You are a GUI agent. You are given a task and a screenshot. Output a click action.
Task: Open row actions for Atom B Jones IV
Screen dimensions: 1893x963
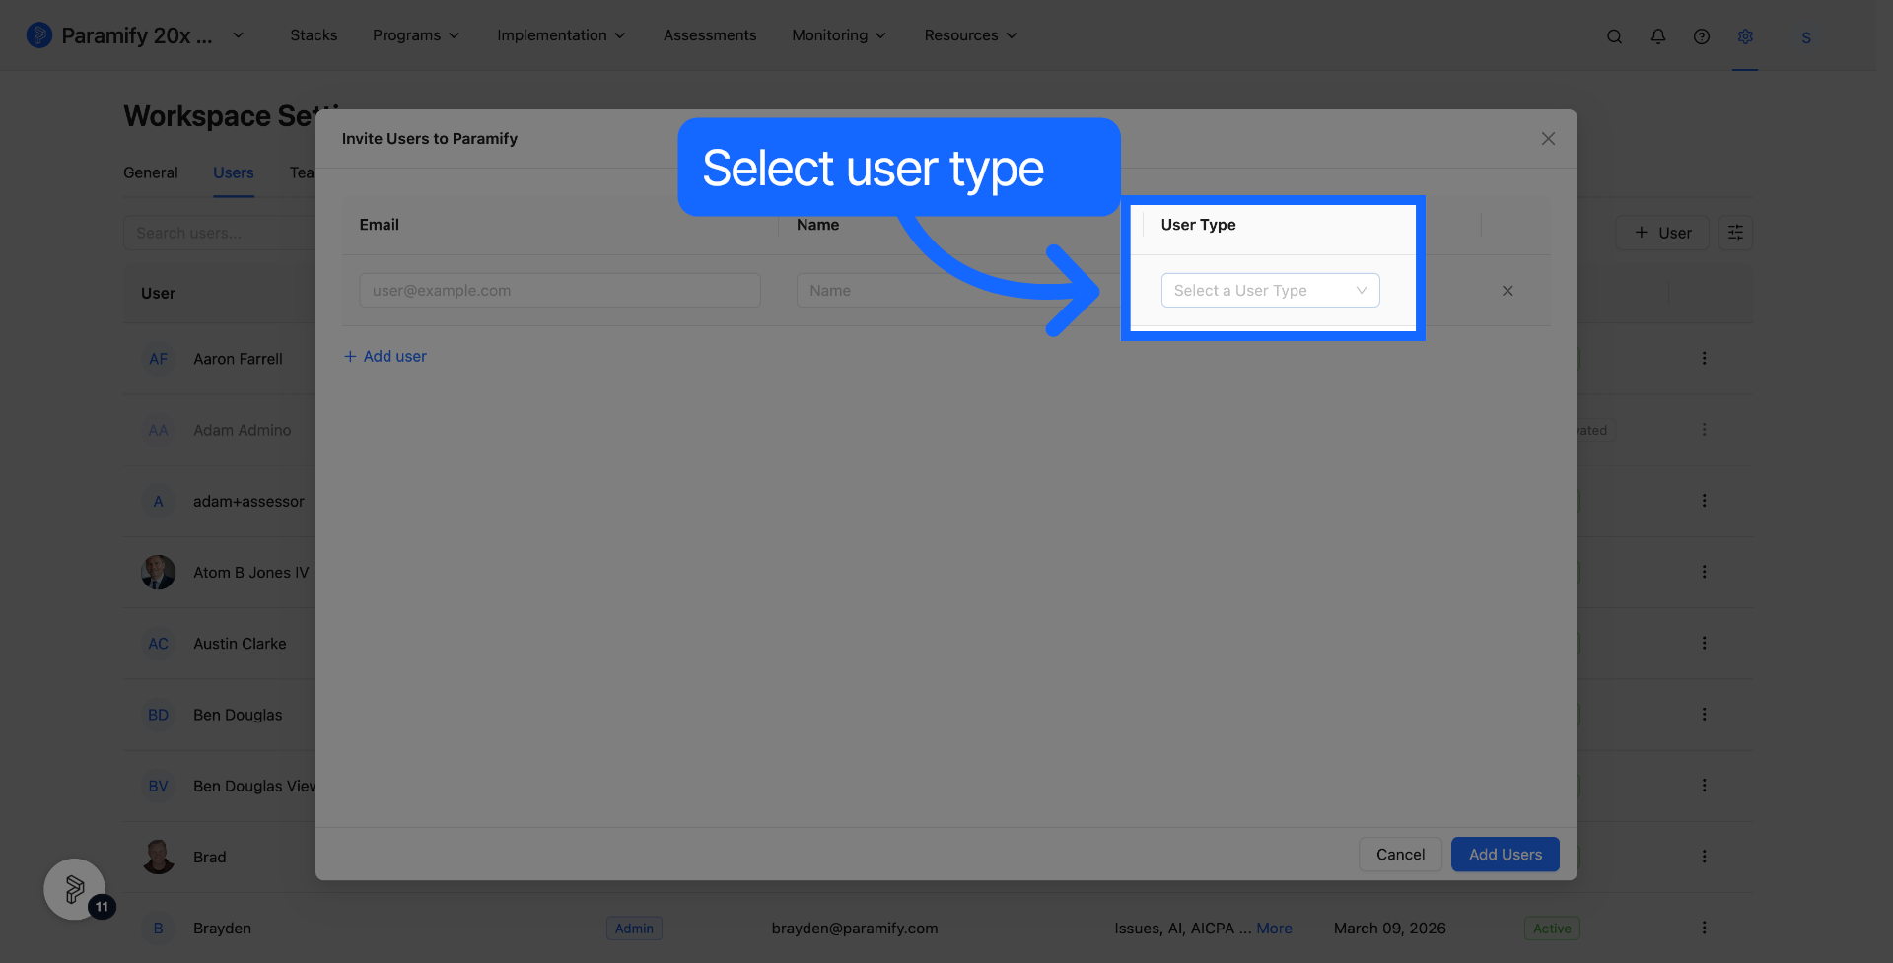point(1704,572)
